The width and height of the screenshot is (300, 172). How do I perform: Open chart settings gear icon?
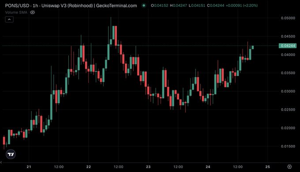[x=289, y=167]
